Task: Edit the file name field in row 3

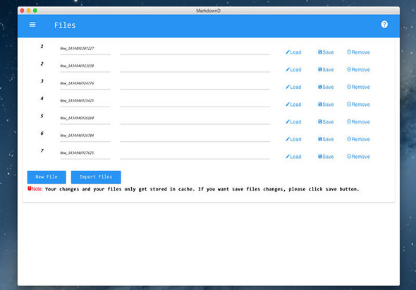Action: tap(85, 84)
